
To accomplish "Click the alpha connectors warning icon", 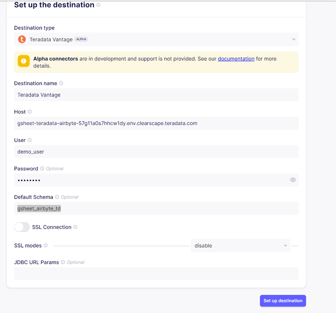I will tap(23, 61).
